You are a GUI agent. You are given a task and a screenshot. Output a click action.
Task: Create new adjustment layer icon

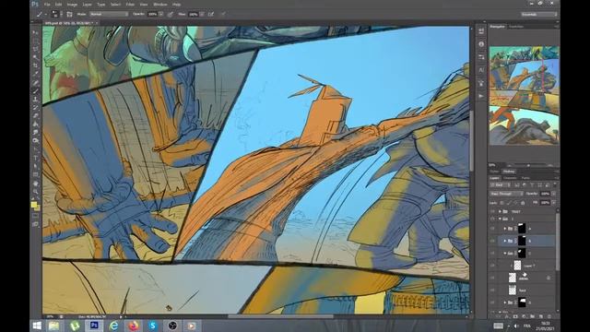point(524,316)
